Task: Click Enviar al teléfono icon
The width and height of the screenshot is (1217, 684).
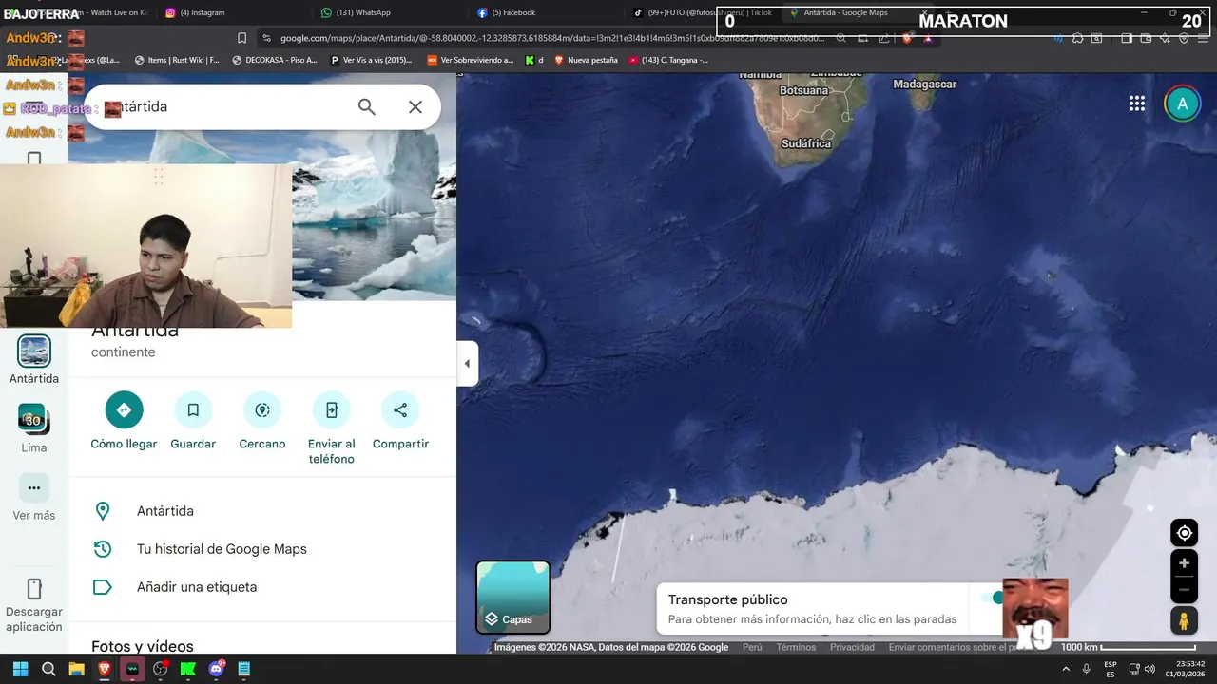Action: pyautogui.click(x=331, y=409)
